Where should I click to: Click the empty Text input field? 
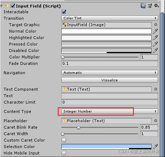[110, 96]
